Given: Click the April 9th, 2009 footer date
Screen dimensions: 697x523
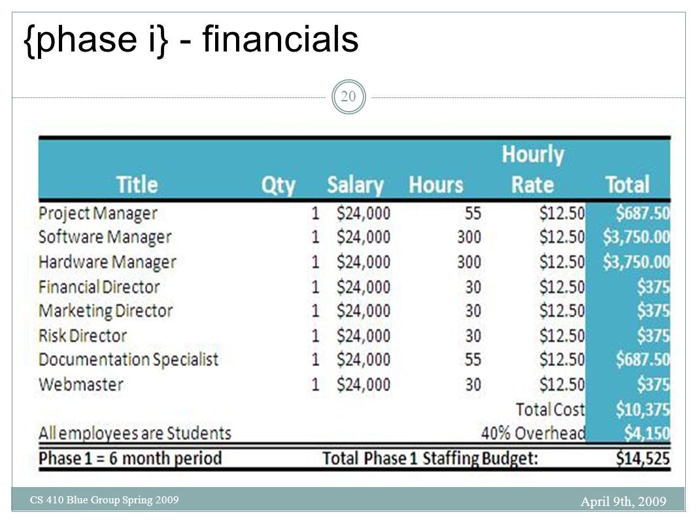Looking at the screenshot, I should coord(623,501).
